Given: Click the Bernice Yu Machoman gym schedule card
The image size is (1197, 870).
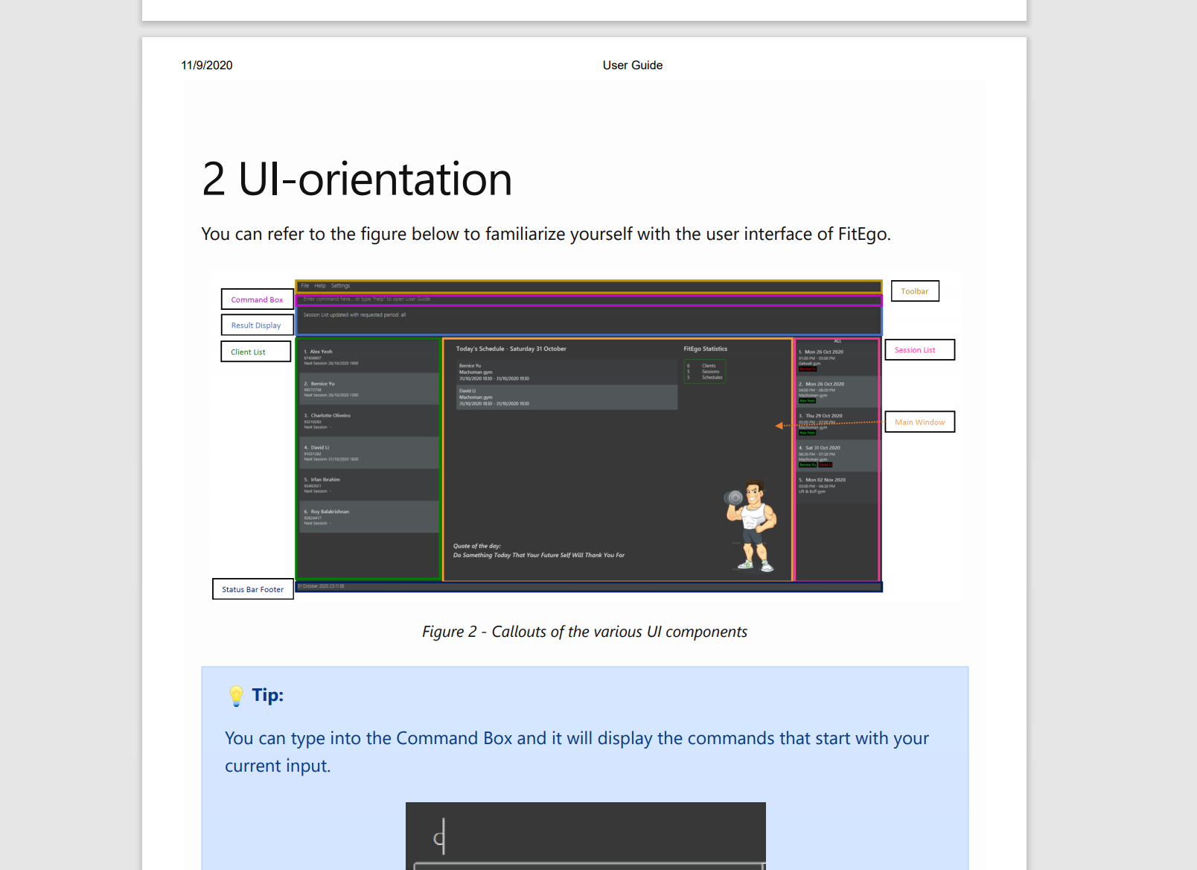Looking at the screenshot, I should (567, 372).
